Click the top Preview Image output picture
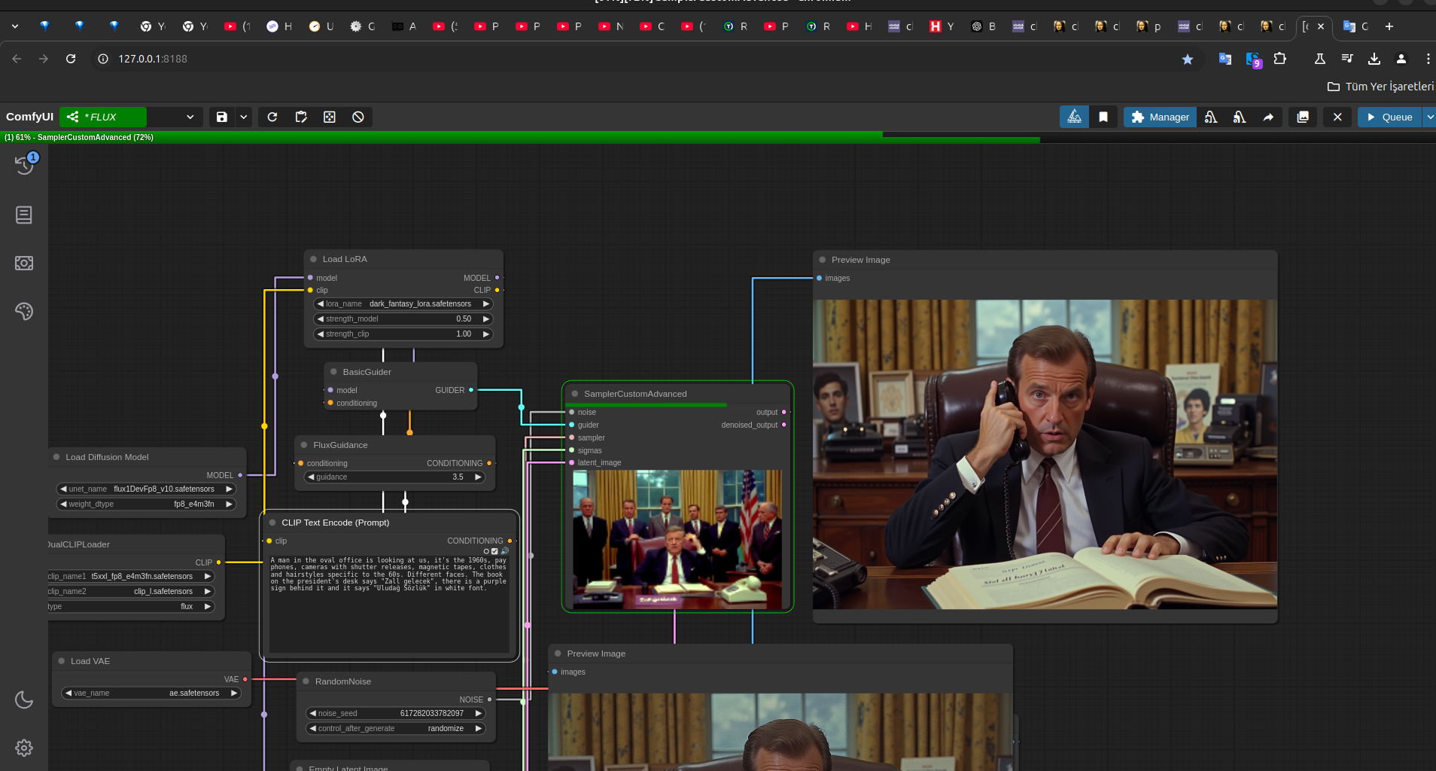Screen dimensions: 1436x771 pyautogui.click(x=1045, y=455)
